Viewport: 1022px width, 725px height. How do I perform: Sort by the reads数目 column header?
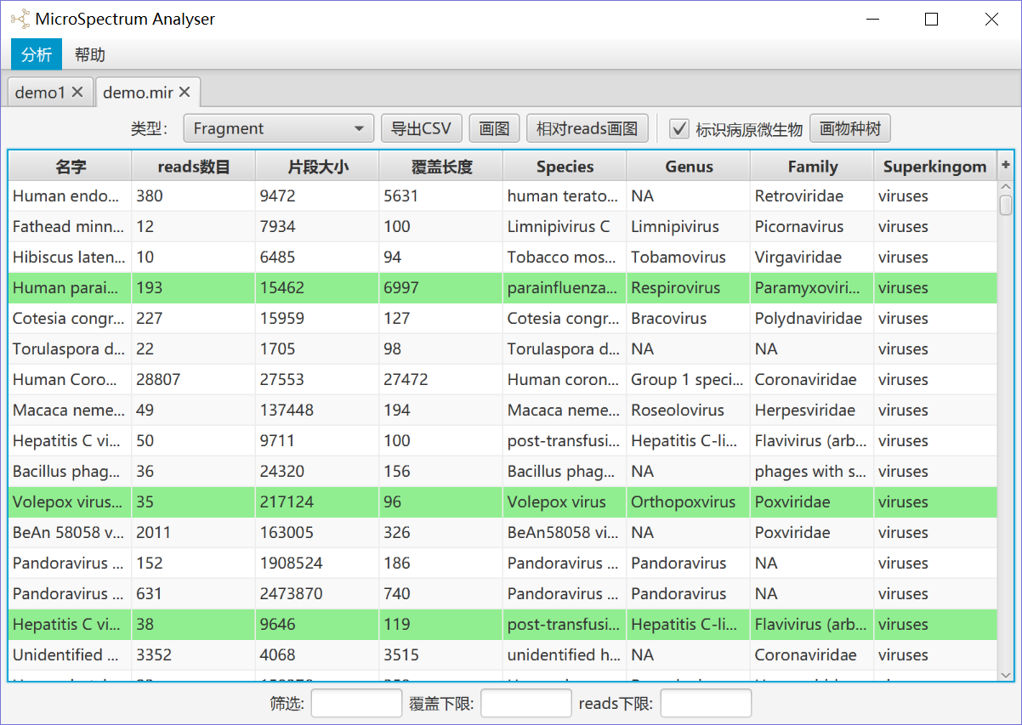pyautogui.click(x=194, y=167)
